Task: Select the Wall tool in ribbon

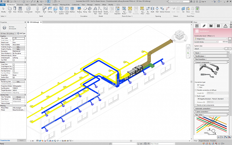Action: click(10, 10)
